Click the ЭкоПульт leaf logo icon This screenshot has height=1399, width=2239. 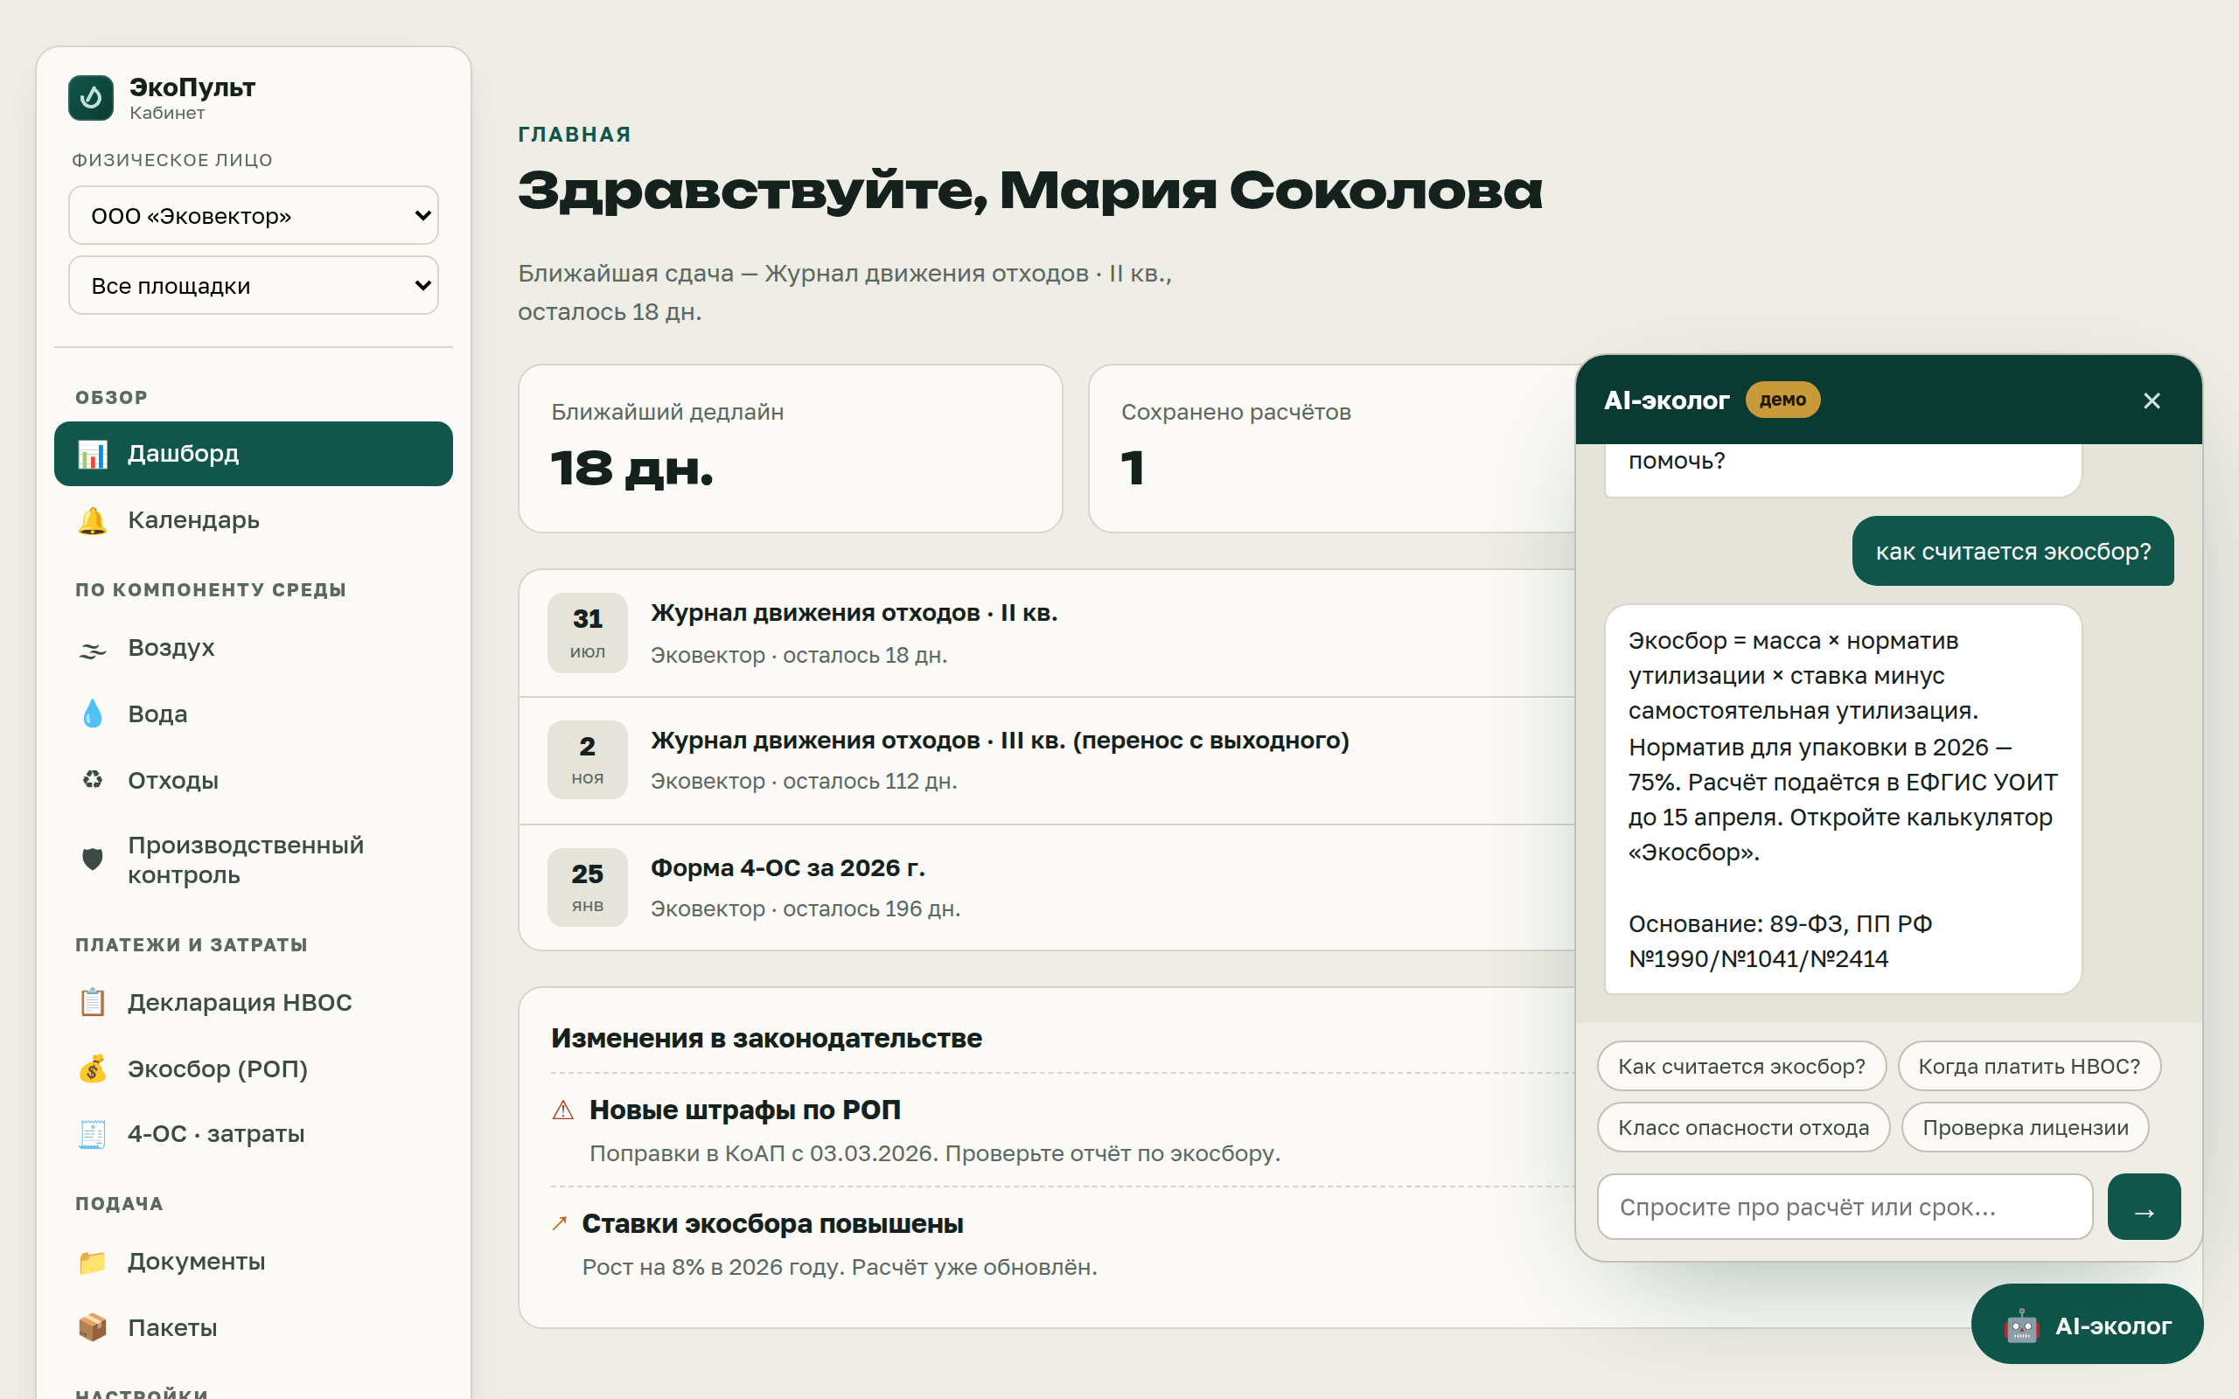[x=91, y=98]
